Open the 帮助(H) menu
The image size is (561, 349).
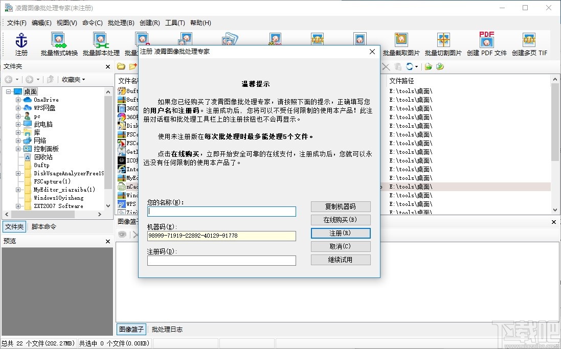[200, 23]
